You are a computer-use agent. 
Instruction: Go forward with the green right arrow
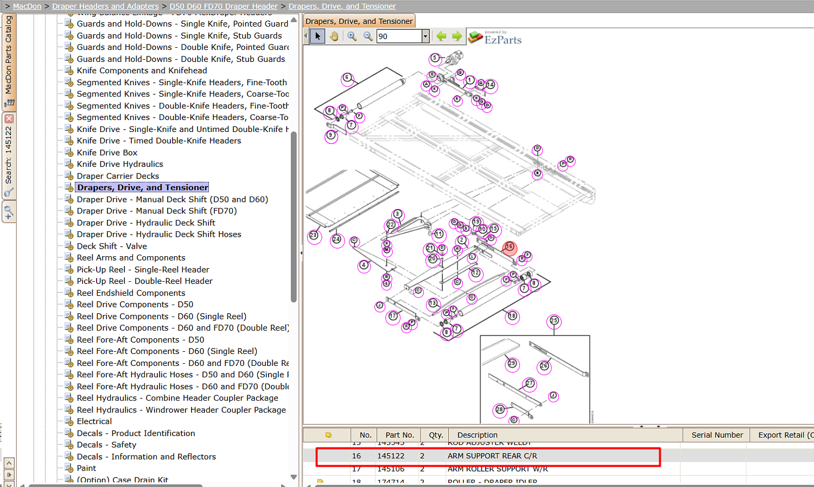click(x=457, y=36)
